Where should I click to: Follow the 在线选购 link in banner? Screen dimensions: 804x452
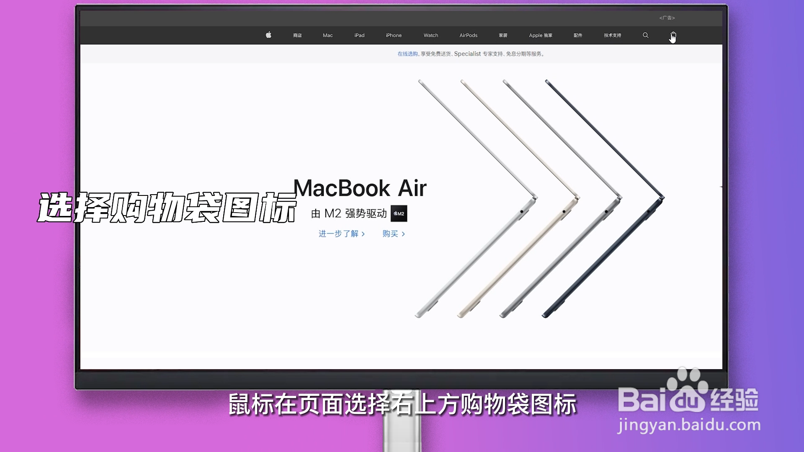point(407,54)
